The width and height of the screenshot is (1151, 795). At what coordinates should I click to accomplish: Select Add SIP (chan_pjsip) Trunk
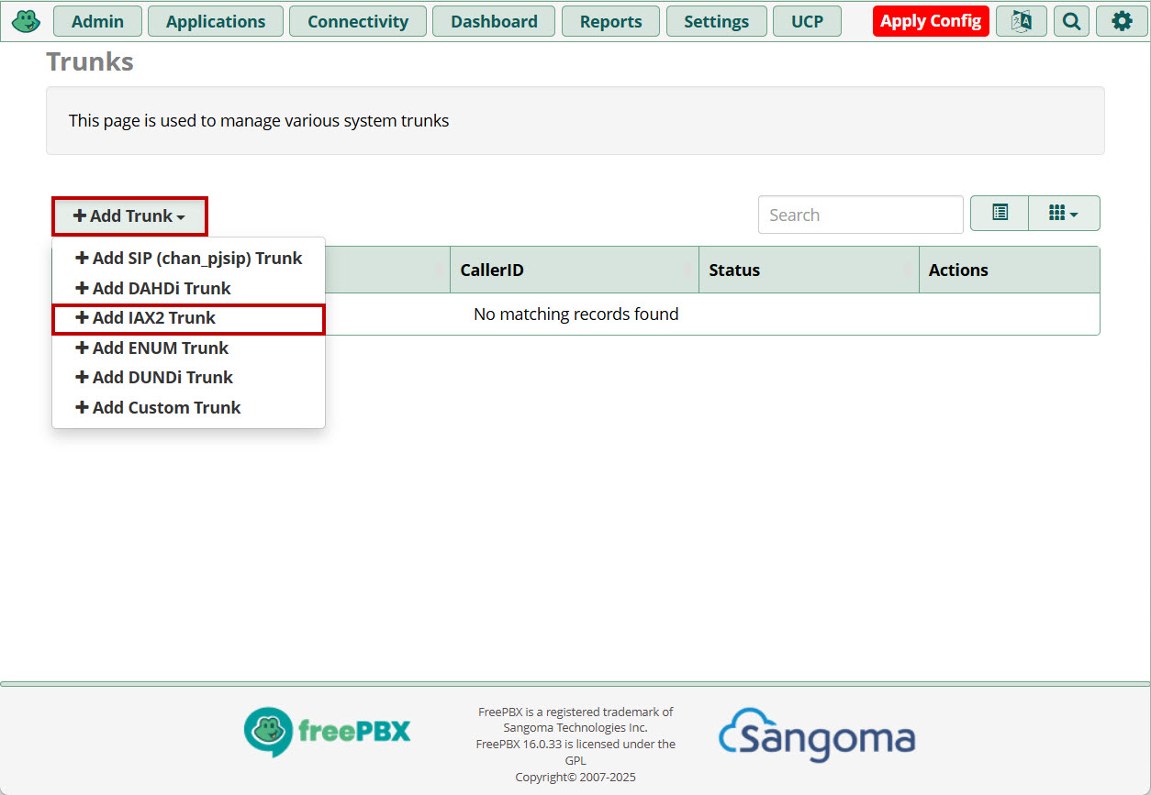pyautogui.click(x=189, y=259)
